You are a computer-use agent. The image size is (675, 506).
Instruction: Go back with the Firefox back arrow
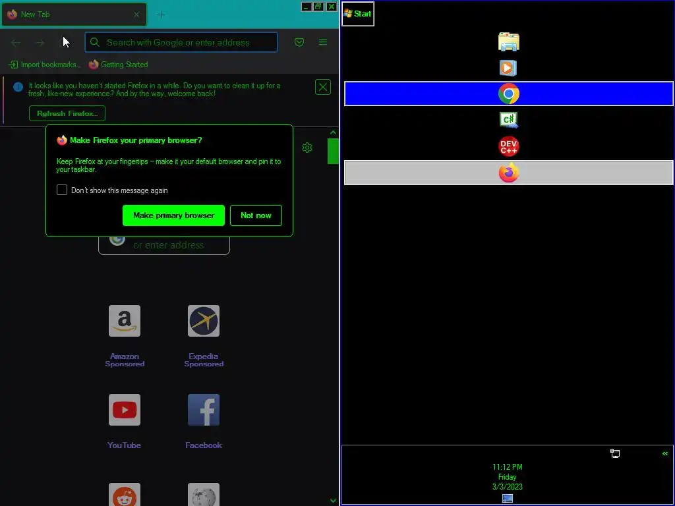16,42
